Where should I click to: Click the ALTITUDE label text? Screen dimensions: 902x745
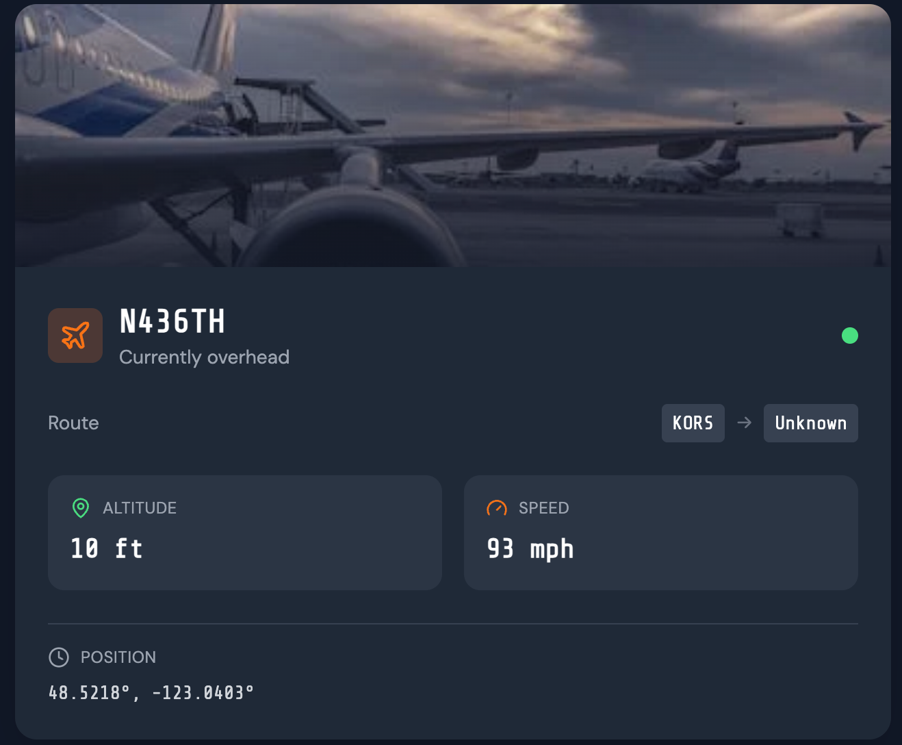(140, 508)
